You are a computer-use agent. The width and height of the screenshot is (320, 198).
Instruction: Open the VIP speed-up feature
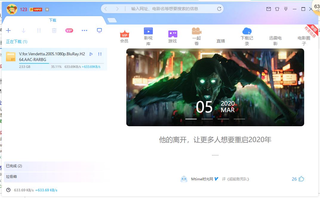[69, 30]
